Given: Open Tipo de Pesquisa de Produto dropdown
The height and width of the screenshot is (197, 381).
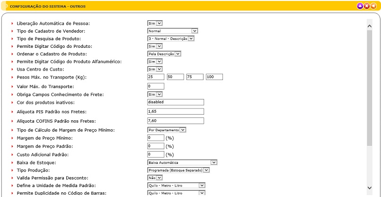Looking at the screenshot, I should click(x=171, y=38).
